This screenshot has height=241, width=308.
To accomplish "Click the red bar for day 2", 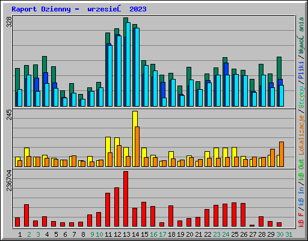I will [26, 216].
